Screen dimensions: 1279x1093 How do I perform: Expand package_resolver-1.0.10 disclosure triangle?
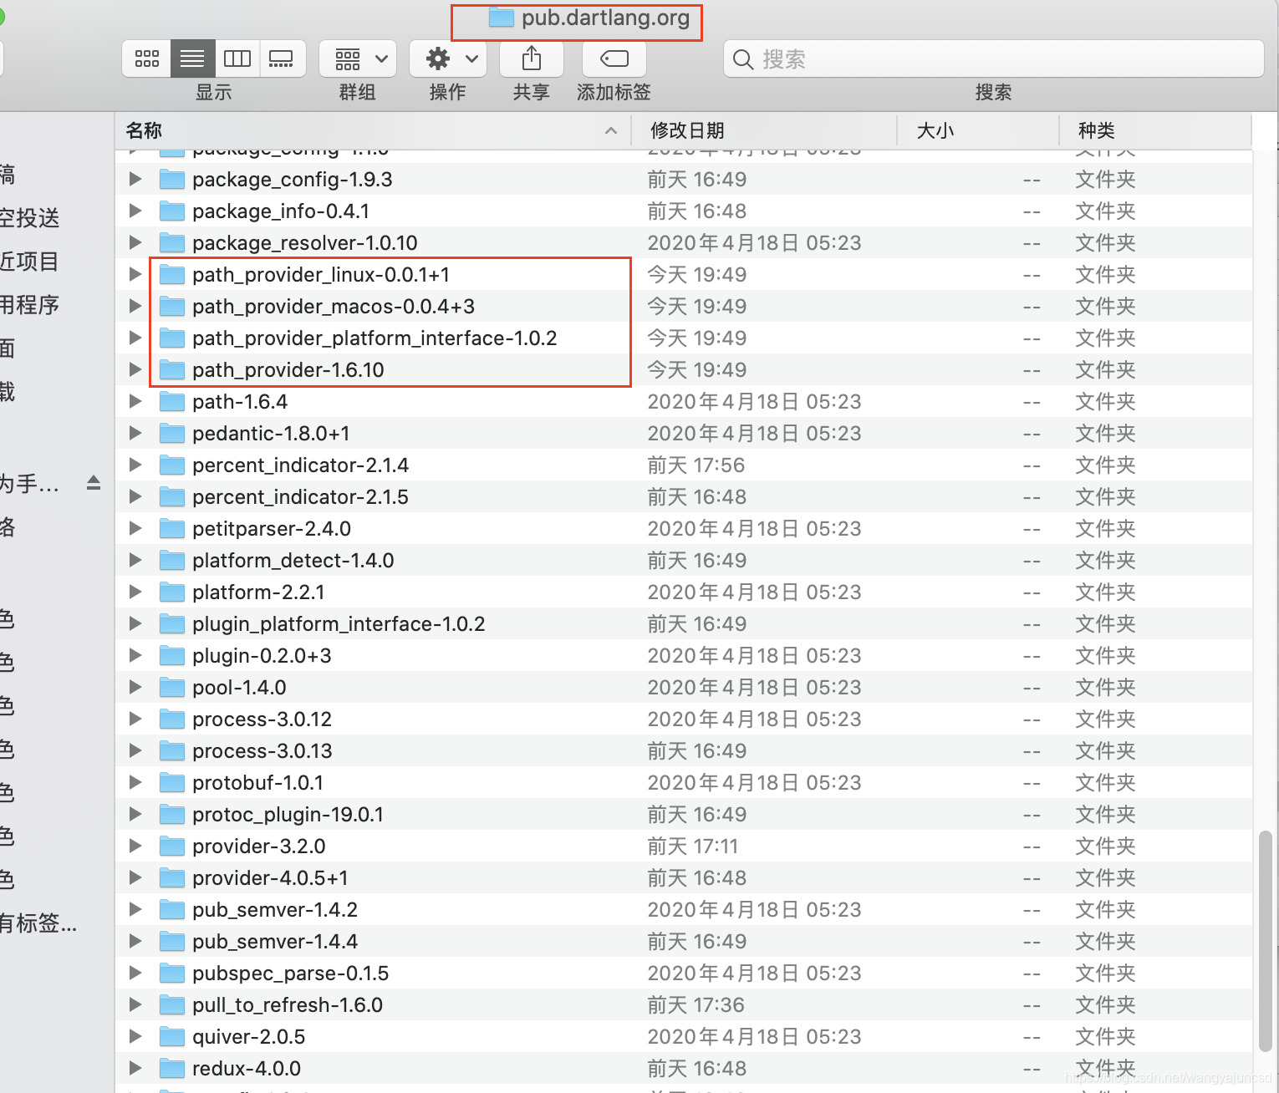coord(135,242)
